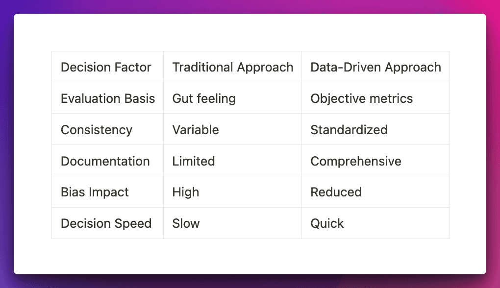500x288 pixels.
Task: Select the "Consistency" row label
Action: [97, 130]
